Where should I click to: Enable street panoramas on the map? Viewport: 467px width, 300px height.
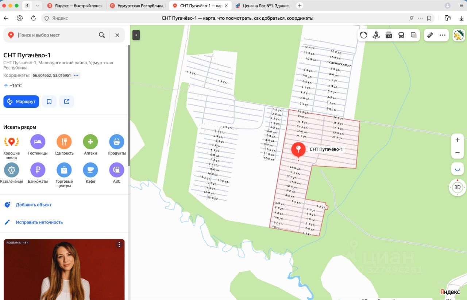pyautogui.click(x=376, y=35)
